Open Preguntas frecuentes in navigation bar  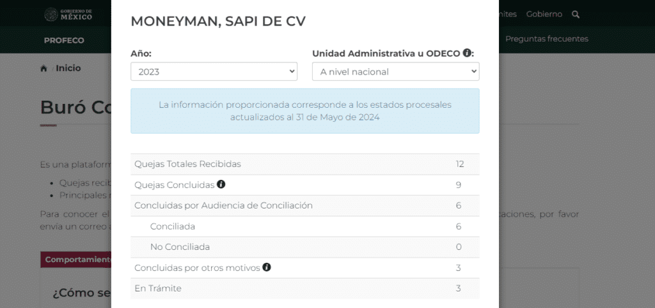coord(546,39)
